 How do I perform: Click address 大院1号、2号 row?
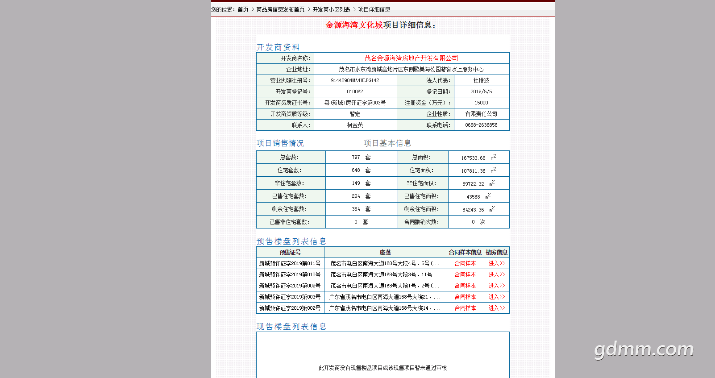(385, 286)
